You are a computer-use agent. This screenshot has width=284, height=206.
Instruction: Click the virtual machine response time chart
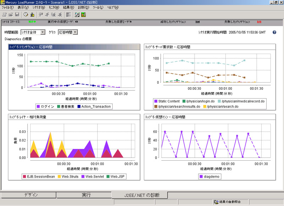pos(216,141)
